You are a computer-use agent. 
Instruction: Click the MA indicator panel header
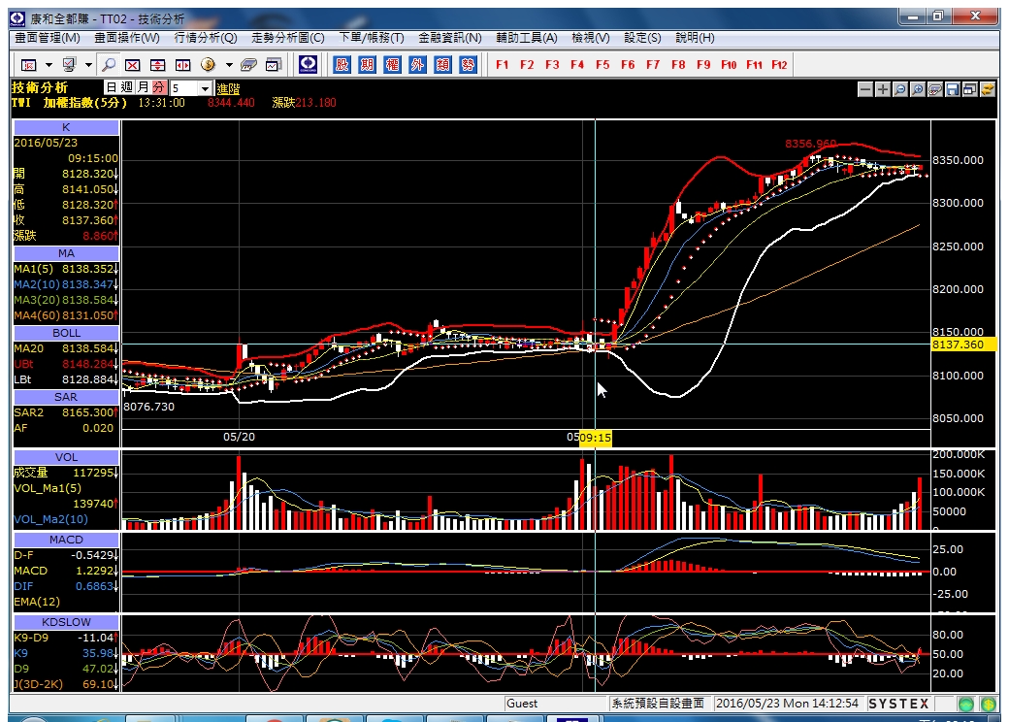(66, 253)
